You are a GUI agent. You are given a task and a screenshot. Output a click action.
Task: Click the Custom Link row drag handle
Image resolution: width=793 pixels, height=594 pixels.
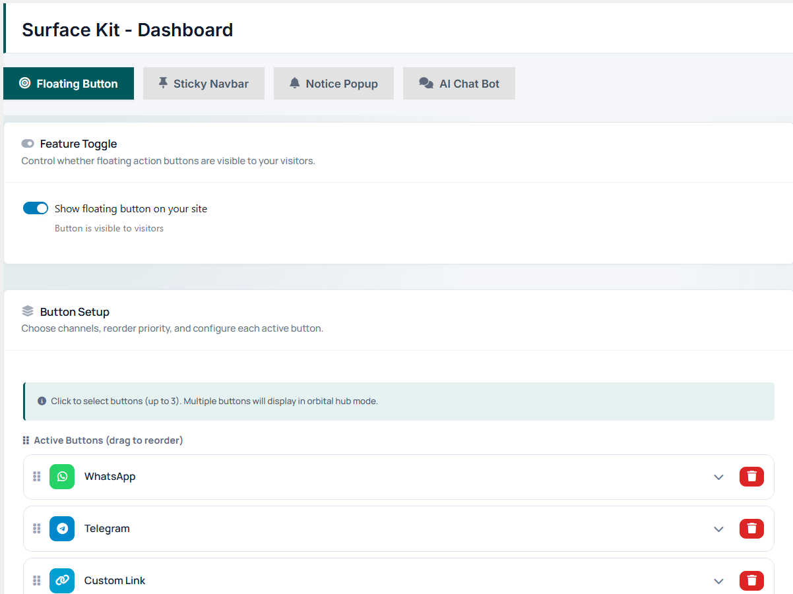(37, 581)
